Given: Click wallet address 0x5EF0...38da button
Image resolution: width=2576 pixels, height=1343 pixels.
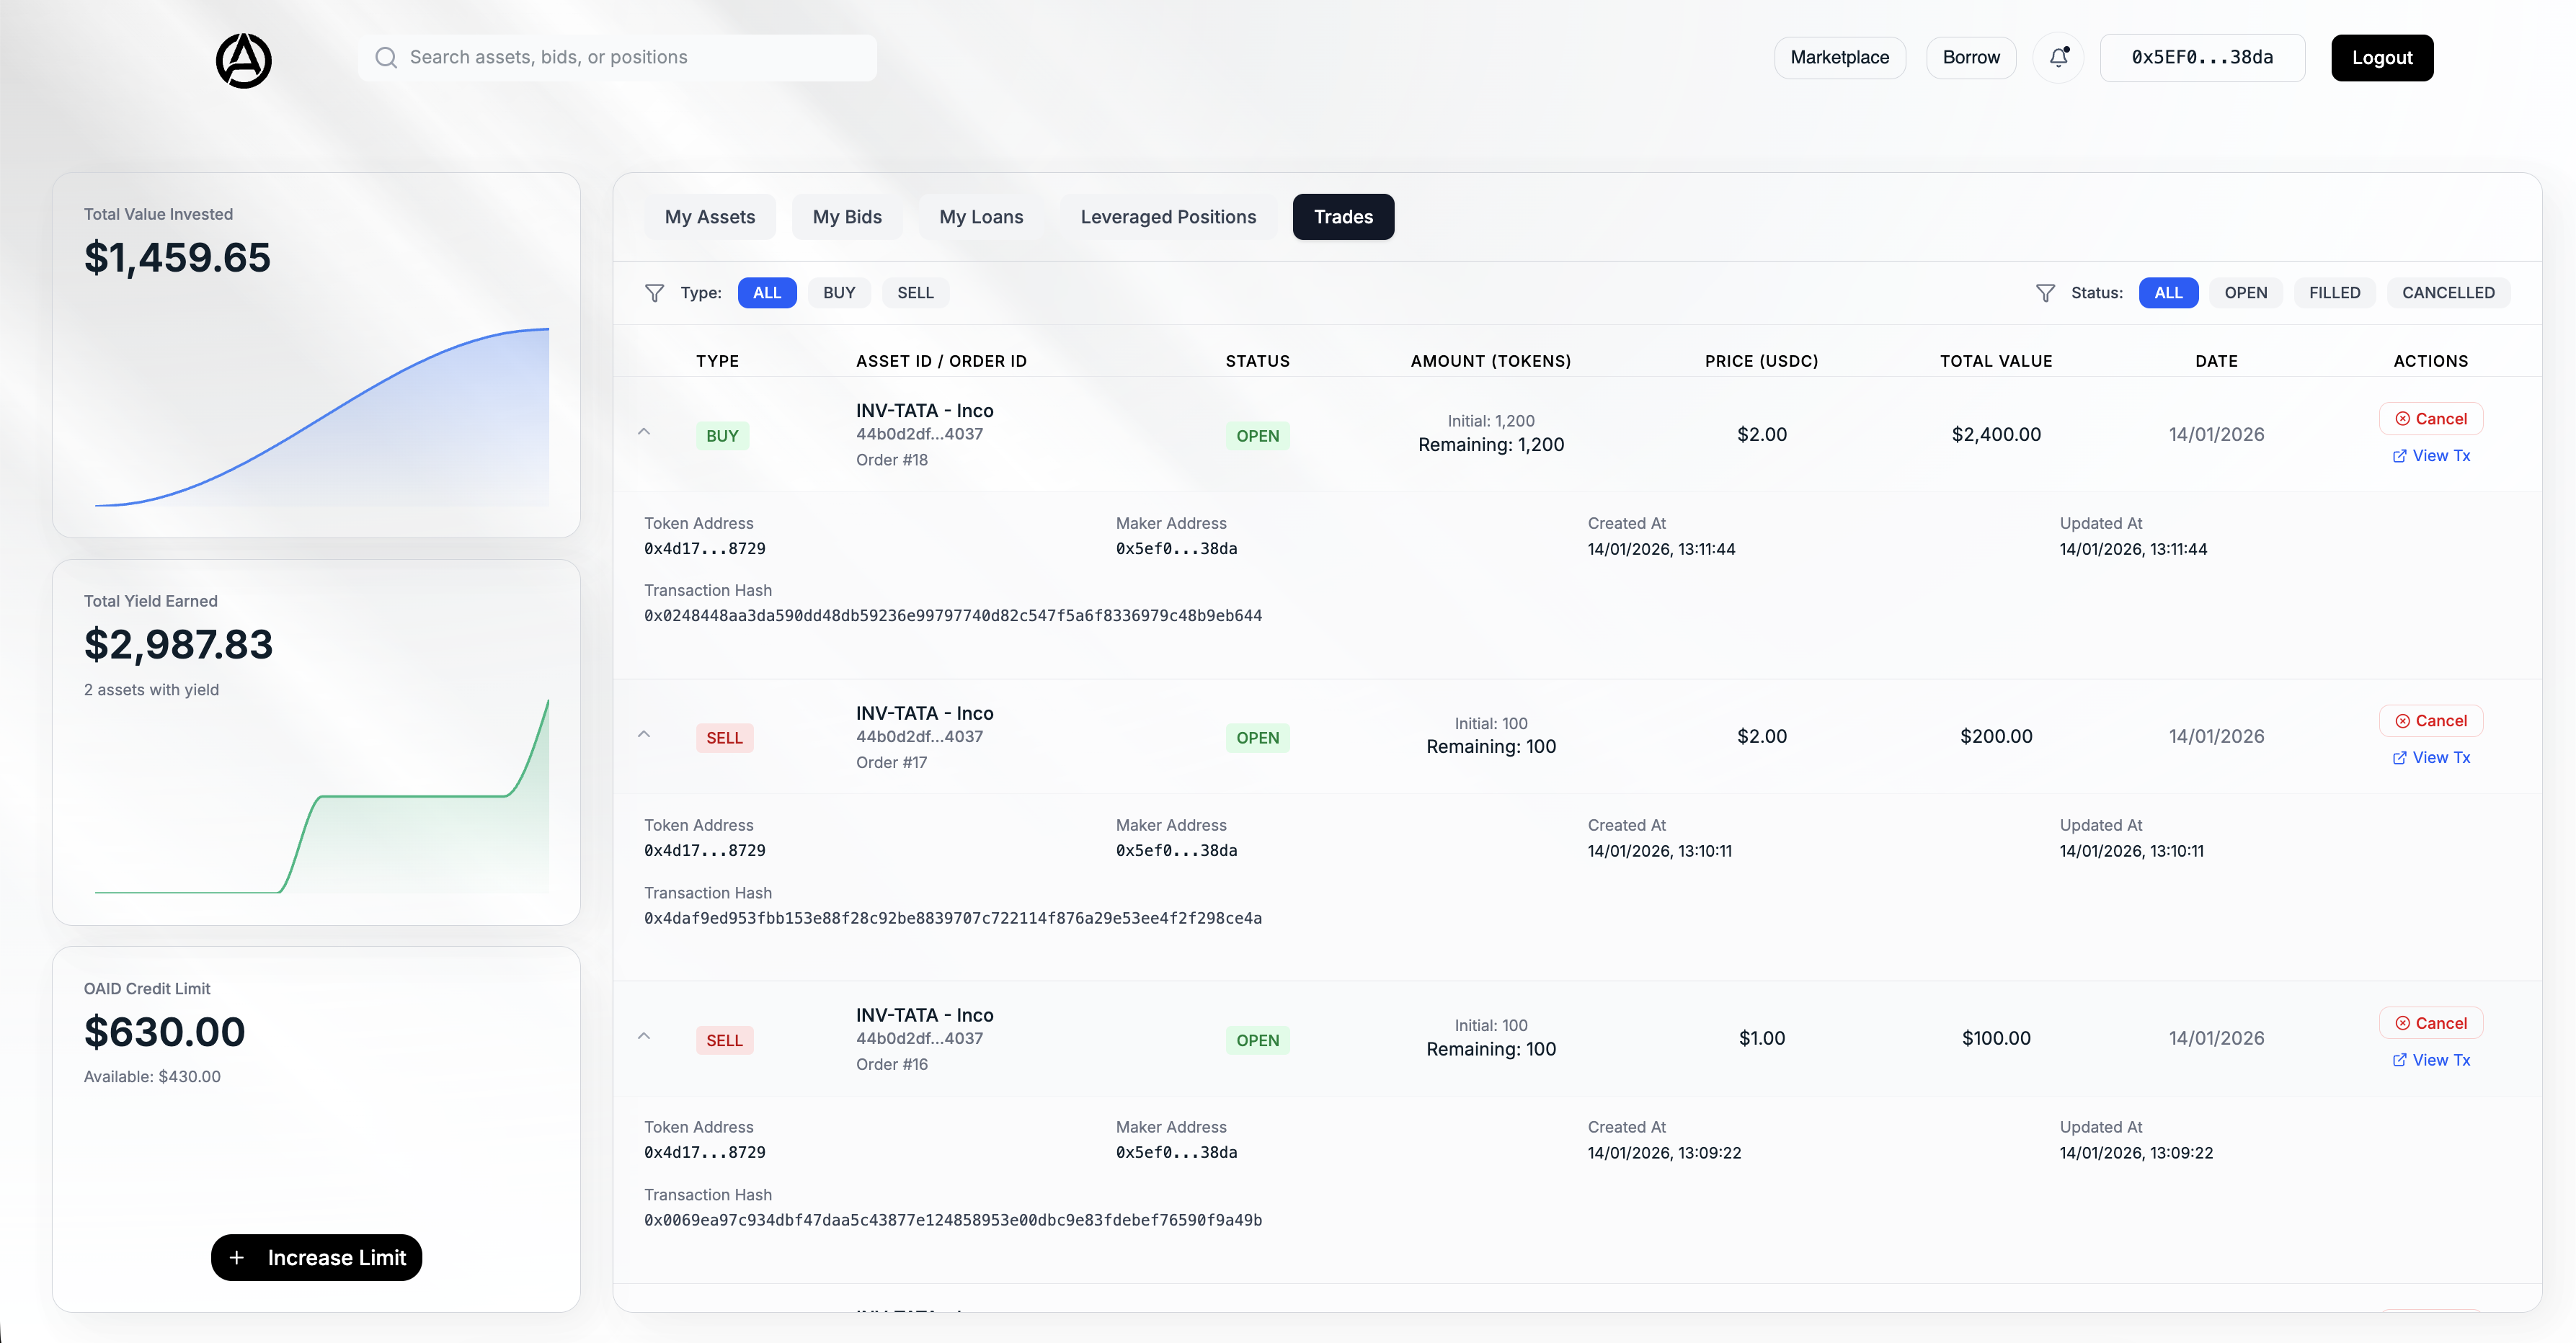Looking at the screenshot, I should click(2202, 58).
